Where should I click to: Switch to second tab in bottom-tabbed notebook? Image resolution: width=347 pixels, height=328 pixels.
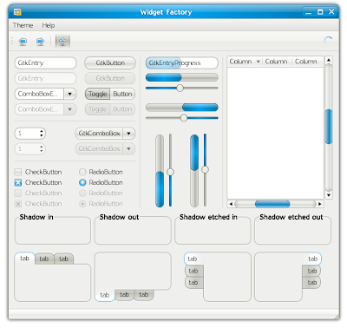[124, 294]
